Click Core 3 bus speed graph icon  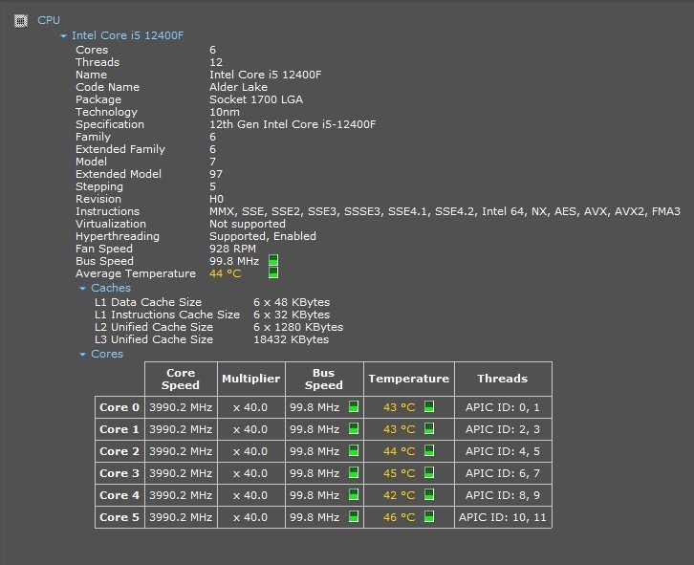point(354,472)
